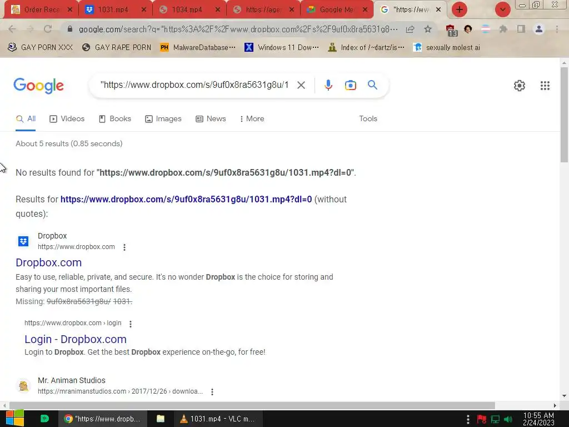
Task: Click in the Google search box
Action: click(x=194, y=85)
